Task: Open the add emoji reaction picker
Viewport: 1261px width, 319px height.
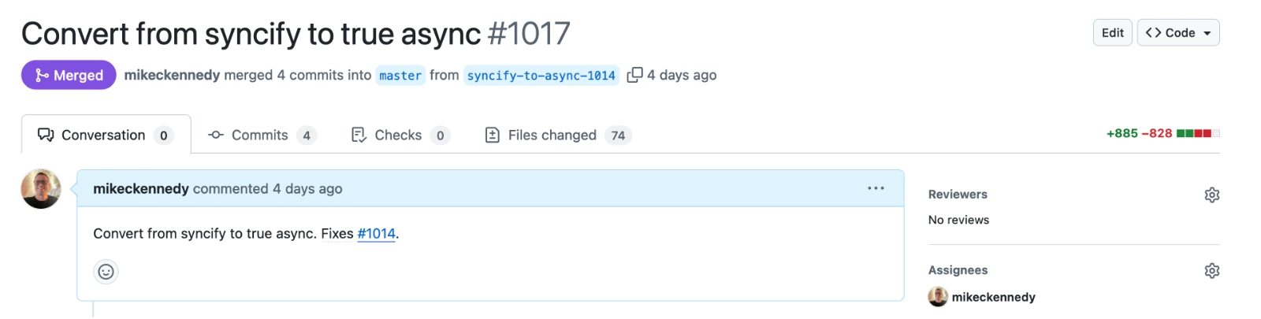Action: point(106,272)
